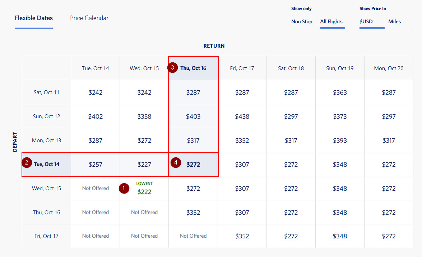Show prices in Miles
422x257 pixels.
tap(394, 22)
